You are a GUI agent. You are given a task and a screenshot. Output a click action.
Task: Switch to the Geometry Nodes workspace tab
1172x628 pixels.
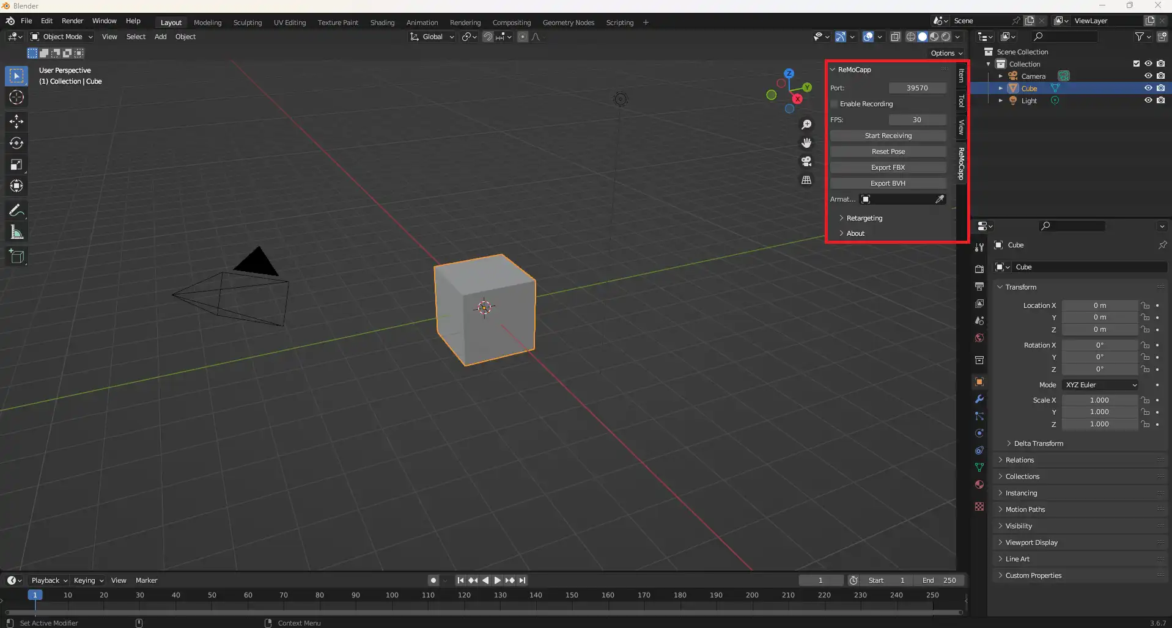(568, 23)
